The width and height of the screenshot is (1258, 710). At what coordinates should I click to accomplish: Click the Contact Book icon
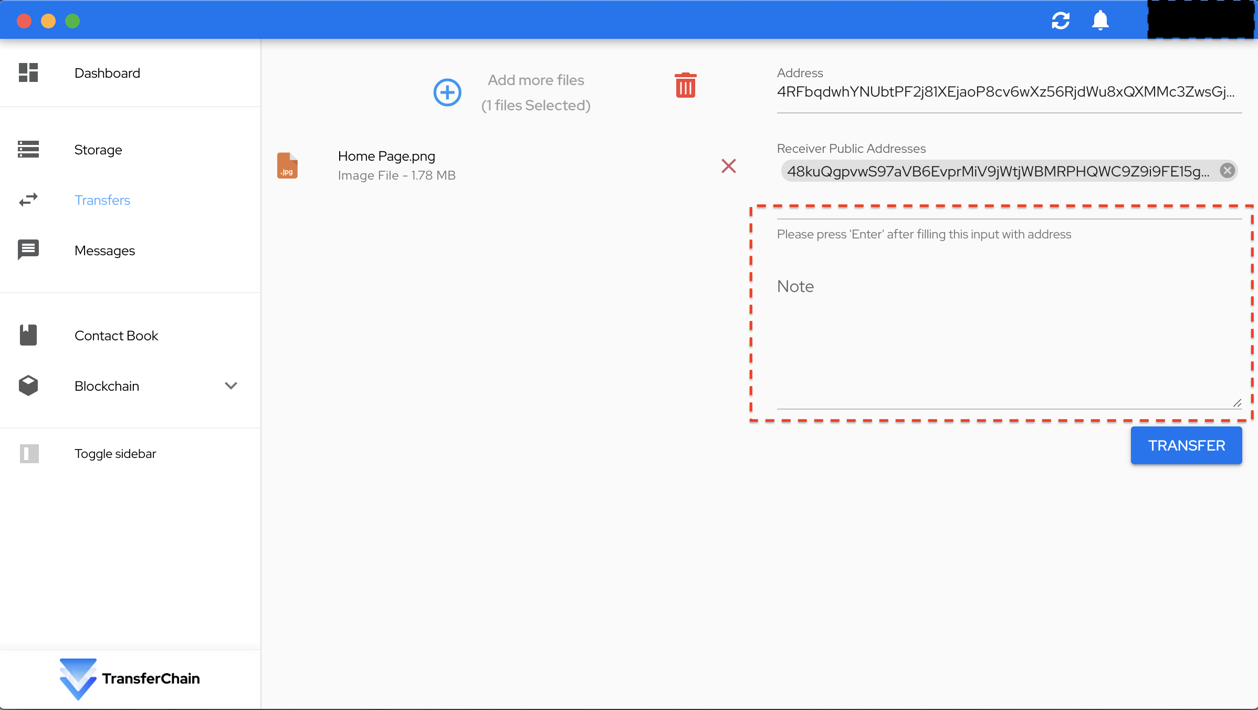point(28,335)
